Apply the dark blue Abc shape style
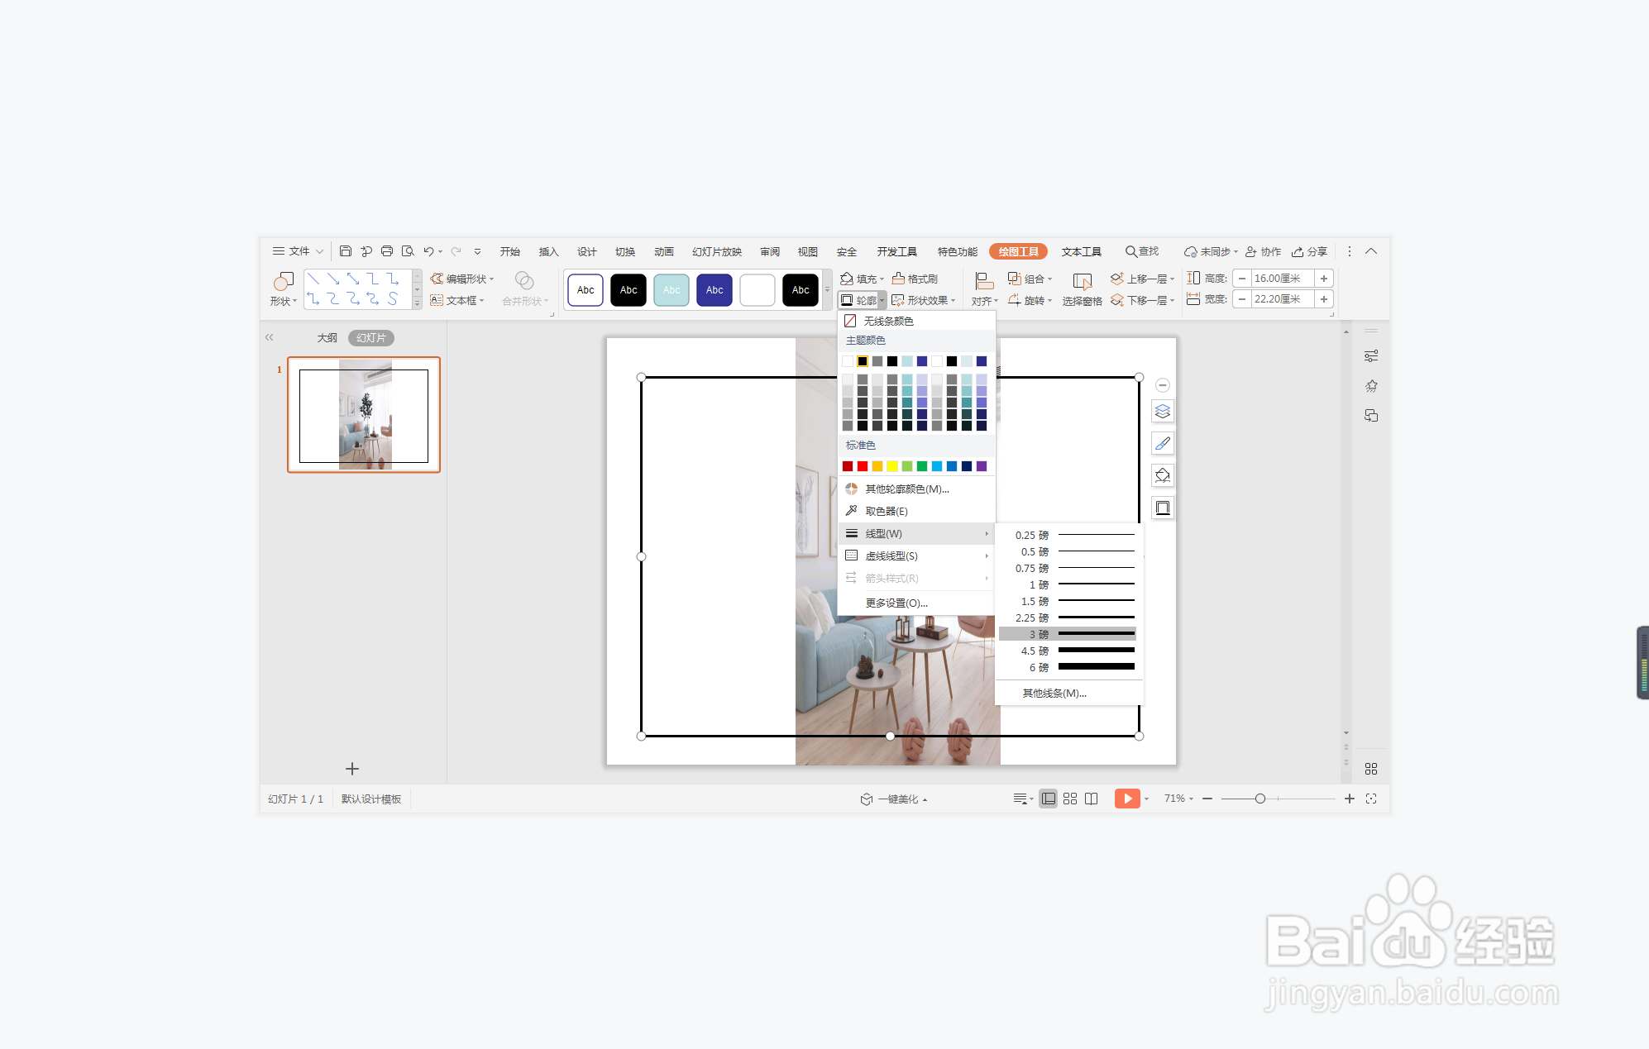 tap(715, 290)
